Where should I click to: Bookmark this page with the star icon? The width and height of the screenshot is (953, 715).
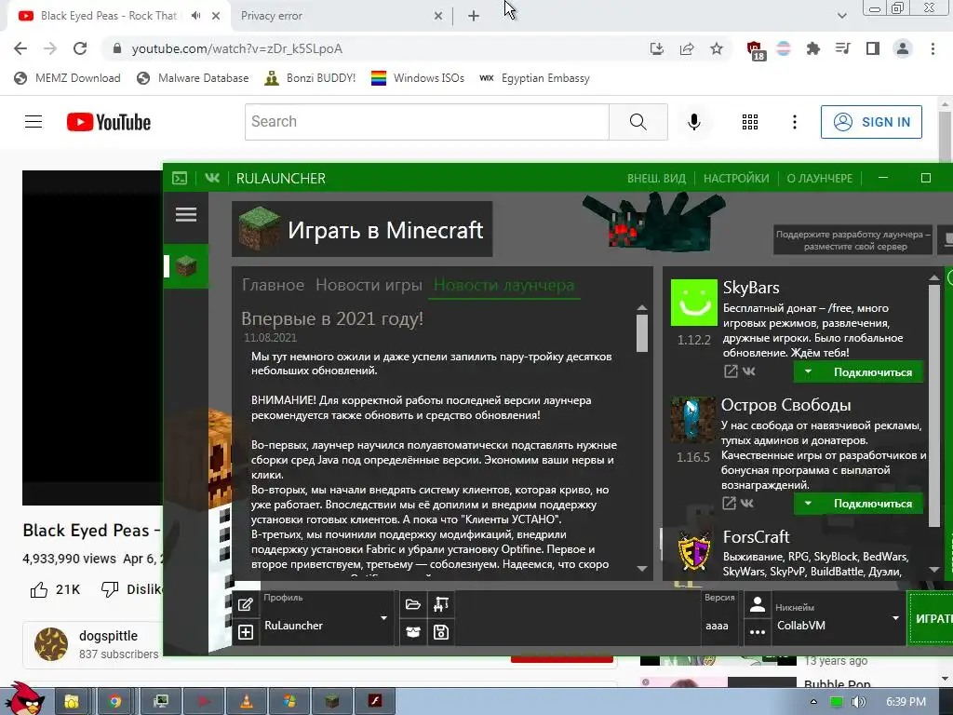click(717, 48)
